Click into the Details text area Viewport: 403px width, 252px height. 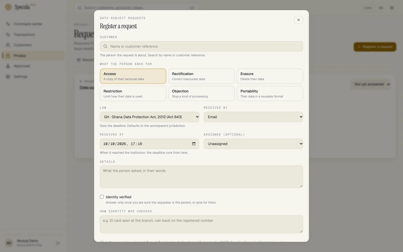pos(201,177)
